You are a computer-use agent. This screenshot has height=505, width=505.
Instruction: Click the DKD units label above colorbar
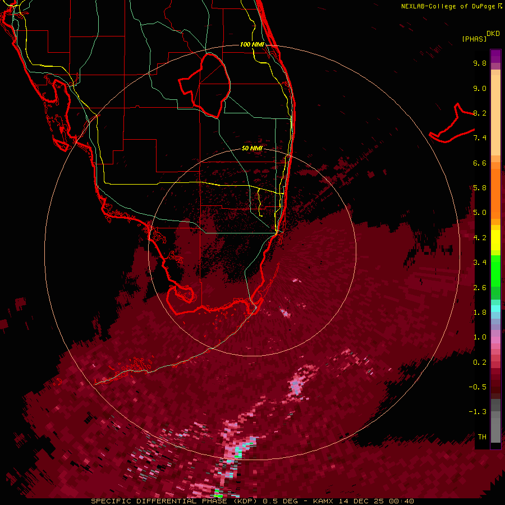pos(493,34)
